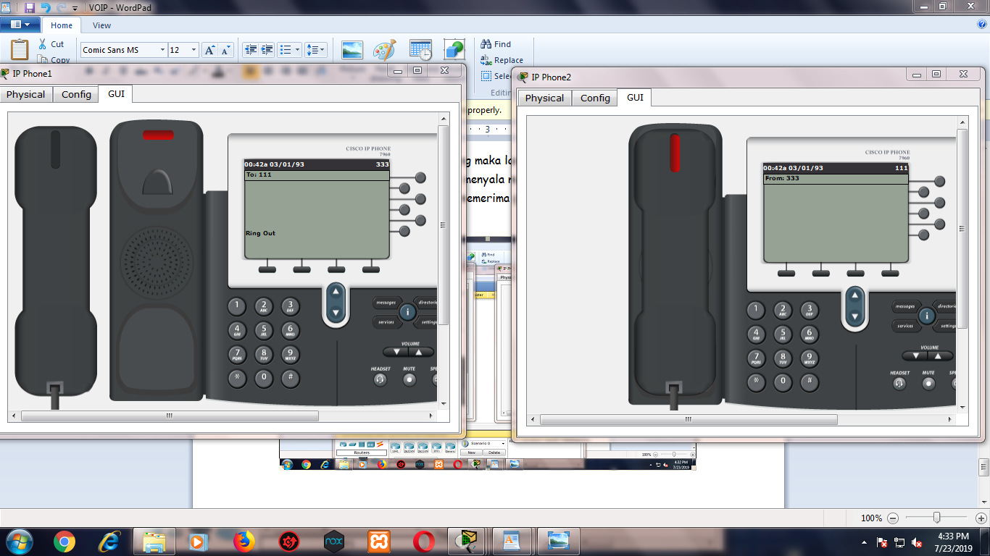Shrink font size in WordPad ribbon

pos(226,50)
